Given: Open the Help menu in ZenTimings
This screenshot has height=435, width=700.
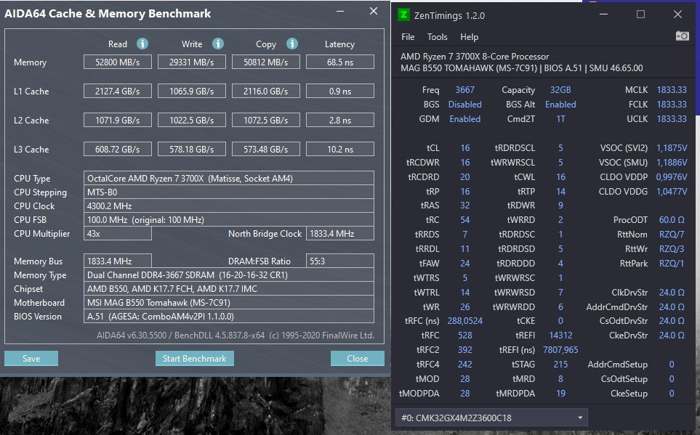Looking at the screenshot, I should [470, 37].
